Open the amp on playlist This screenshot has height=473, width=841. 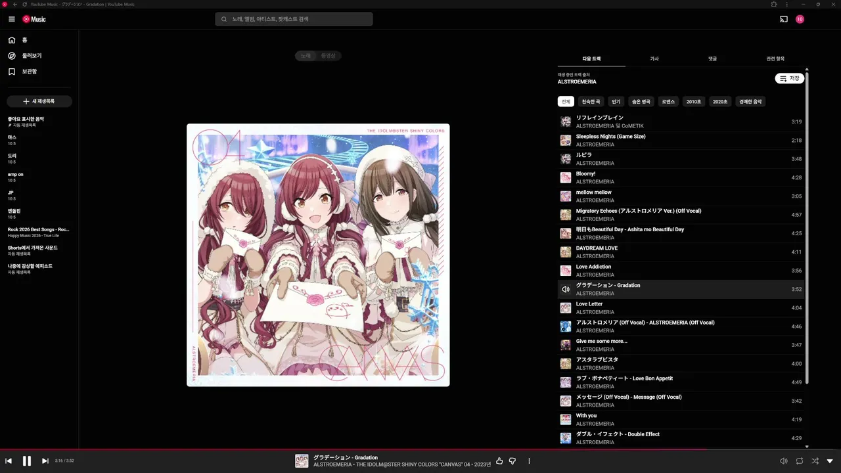[39, 177]
